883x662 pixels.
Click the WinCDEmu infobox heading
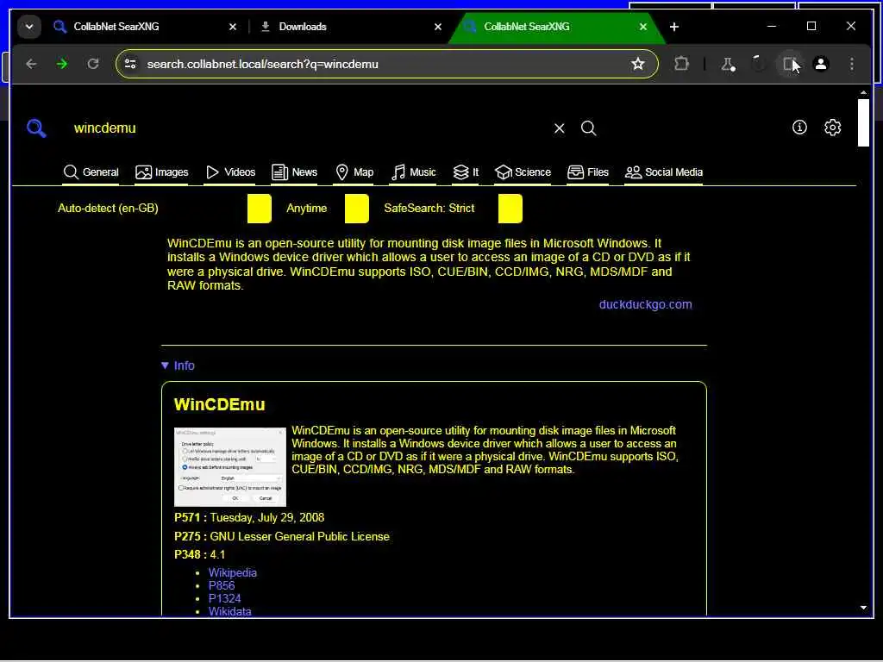pyautogui.click(x=220, y=405)
